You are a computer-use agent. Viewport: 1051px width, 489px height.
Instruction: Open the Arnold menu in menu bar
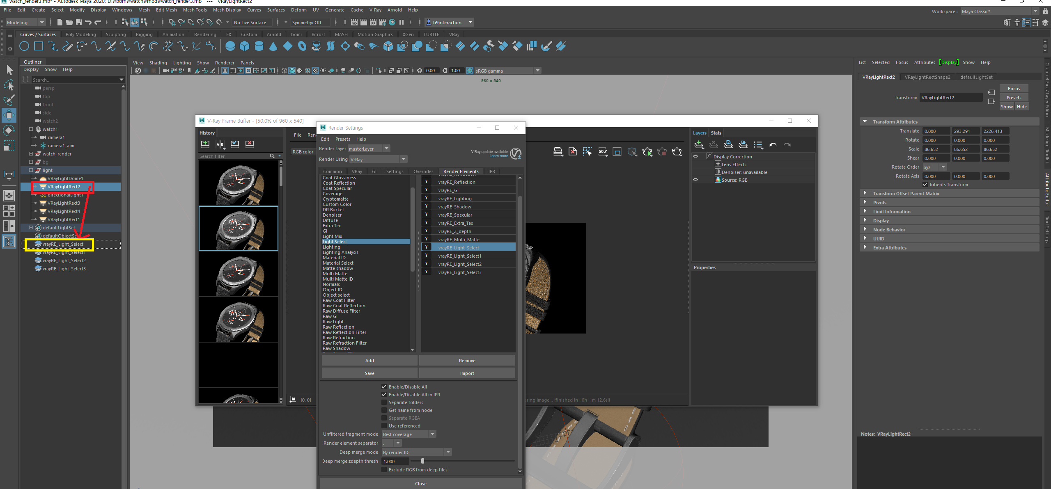pos(395,10)
